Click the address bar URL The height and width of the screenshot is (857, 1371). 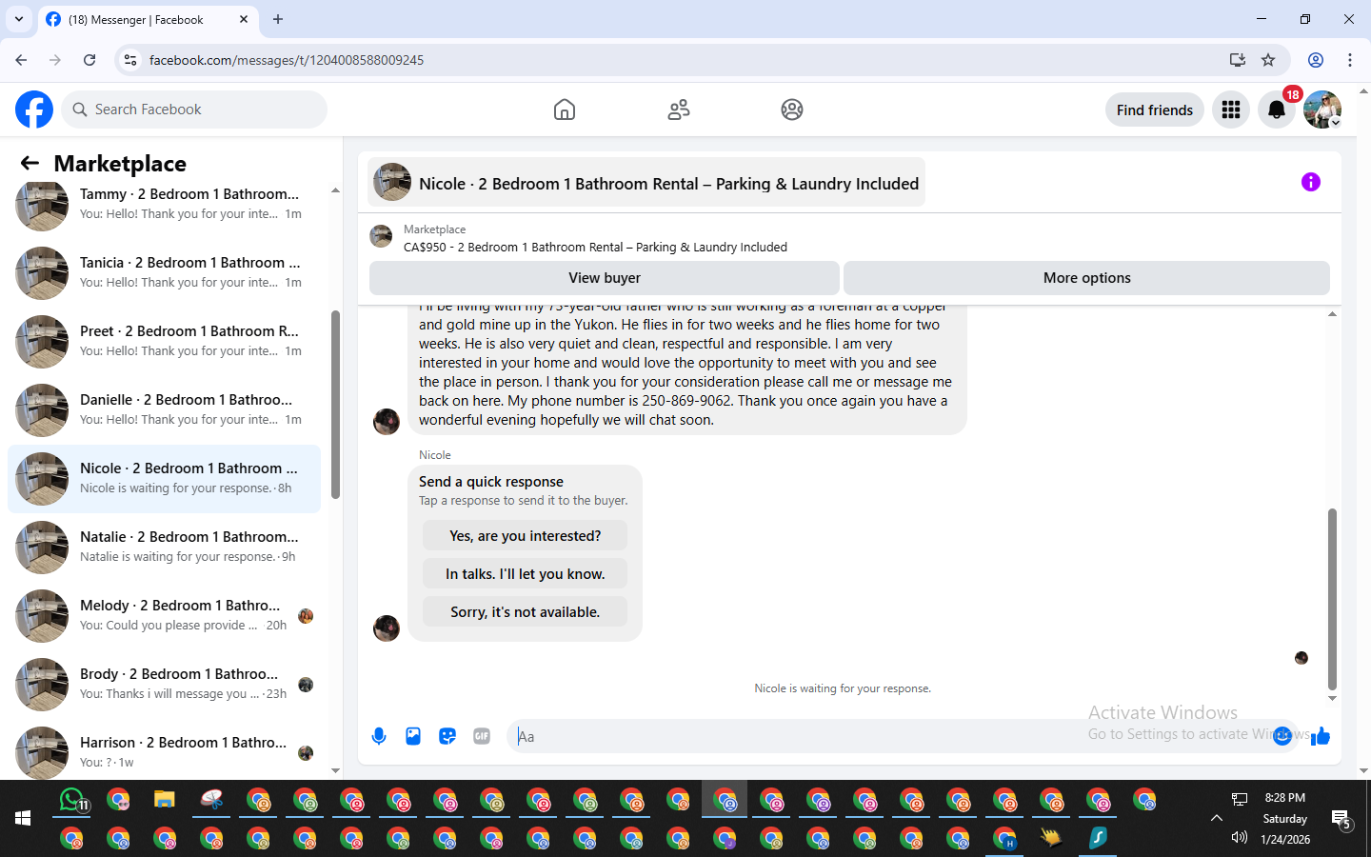click(287, 60)
